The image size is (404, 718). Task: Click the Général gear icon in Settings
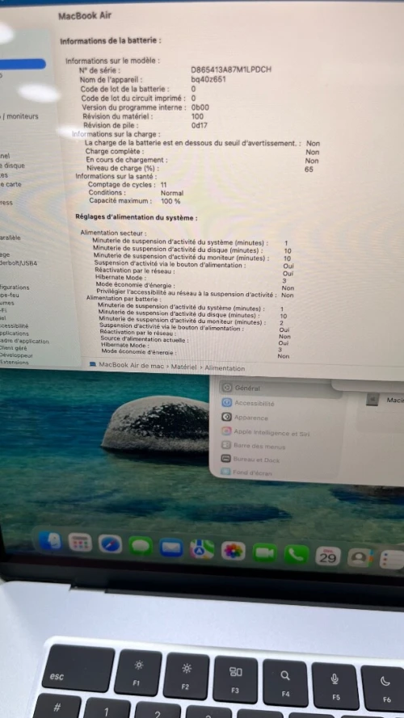pyautogui.click(x=226, y=388)
